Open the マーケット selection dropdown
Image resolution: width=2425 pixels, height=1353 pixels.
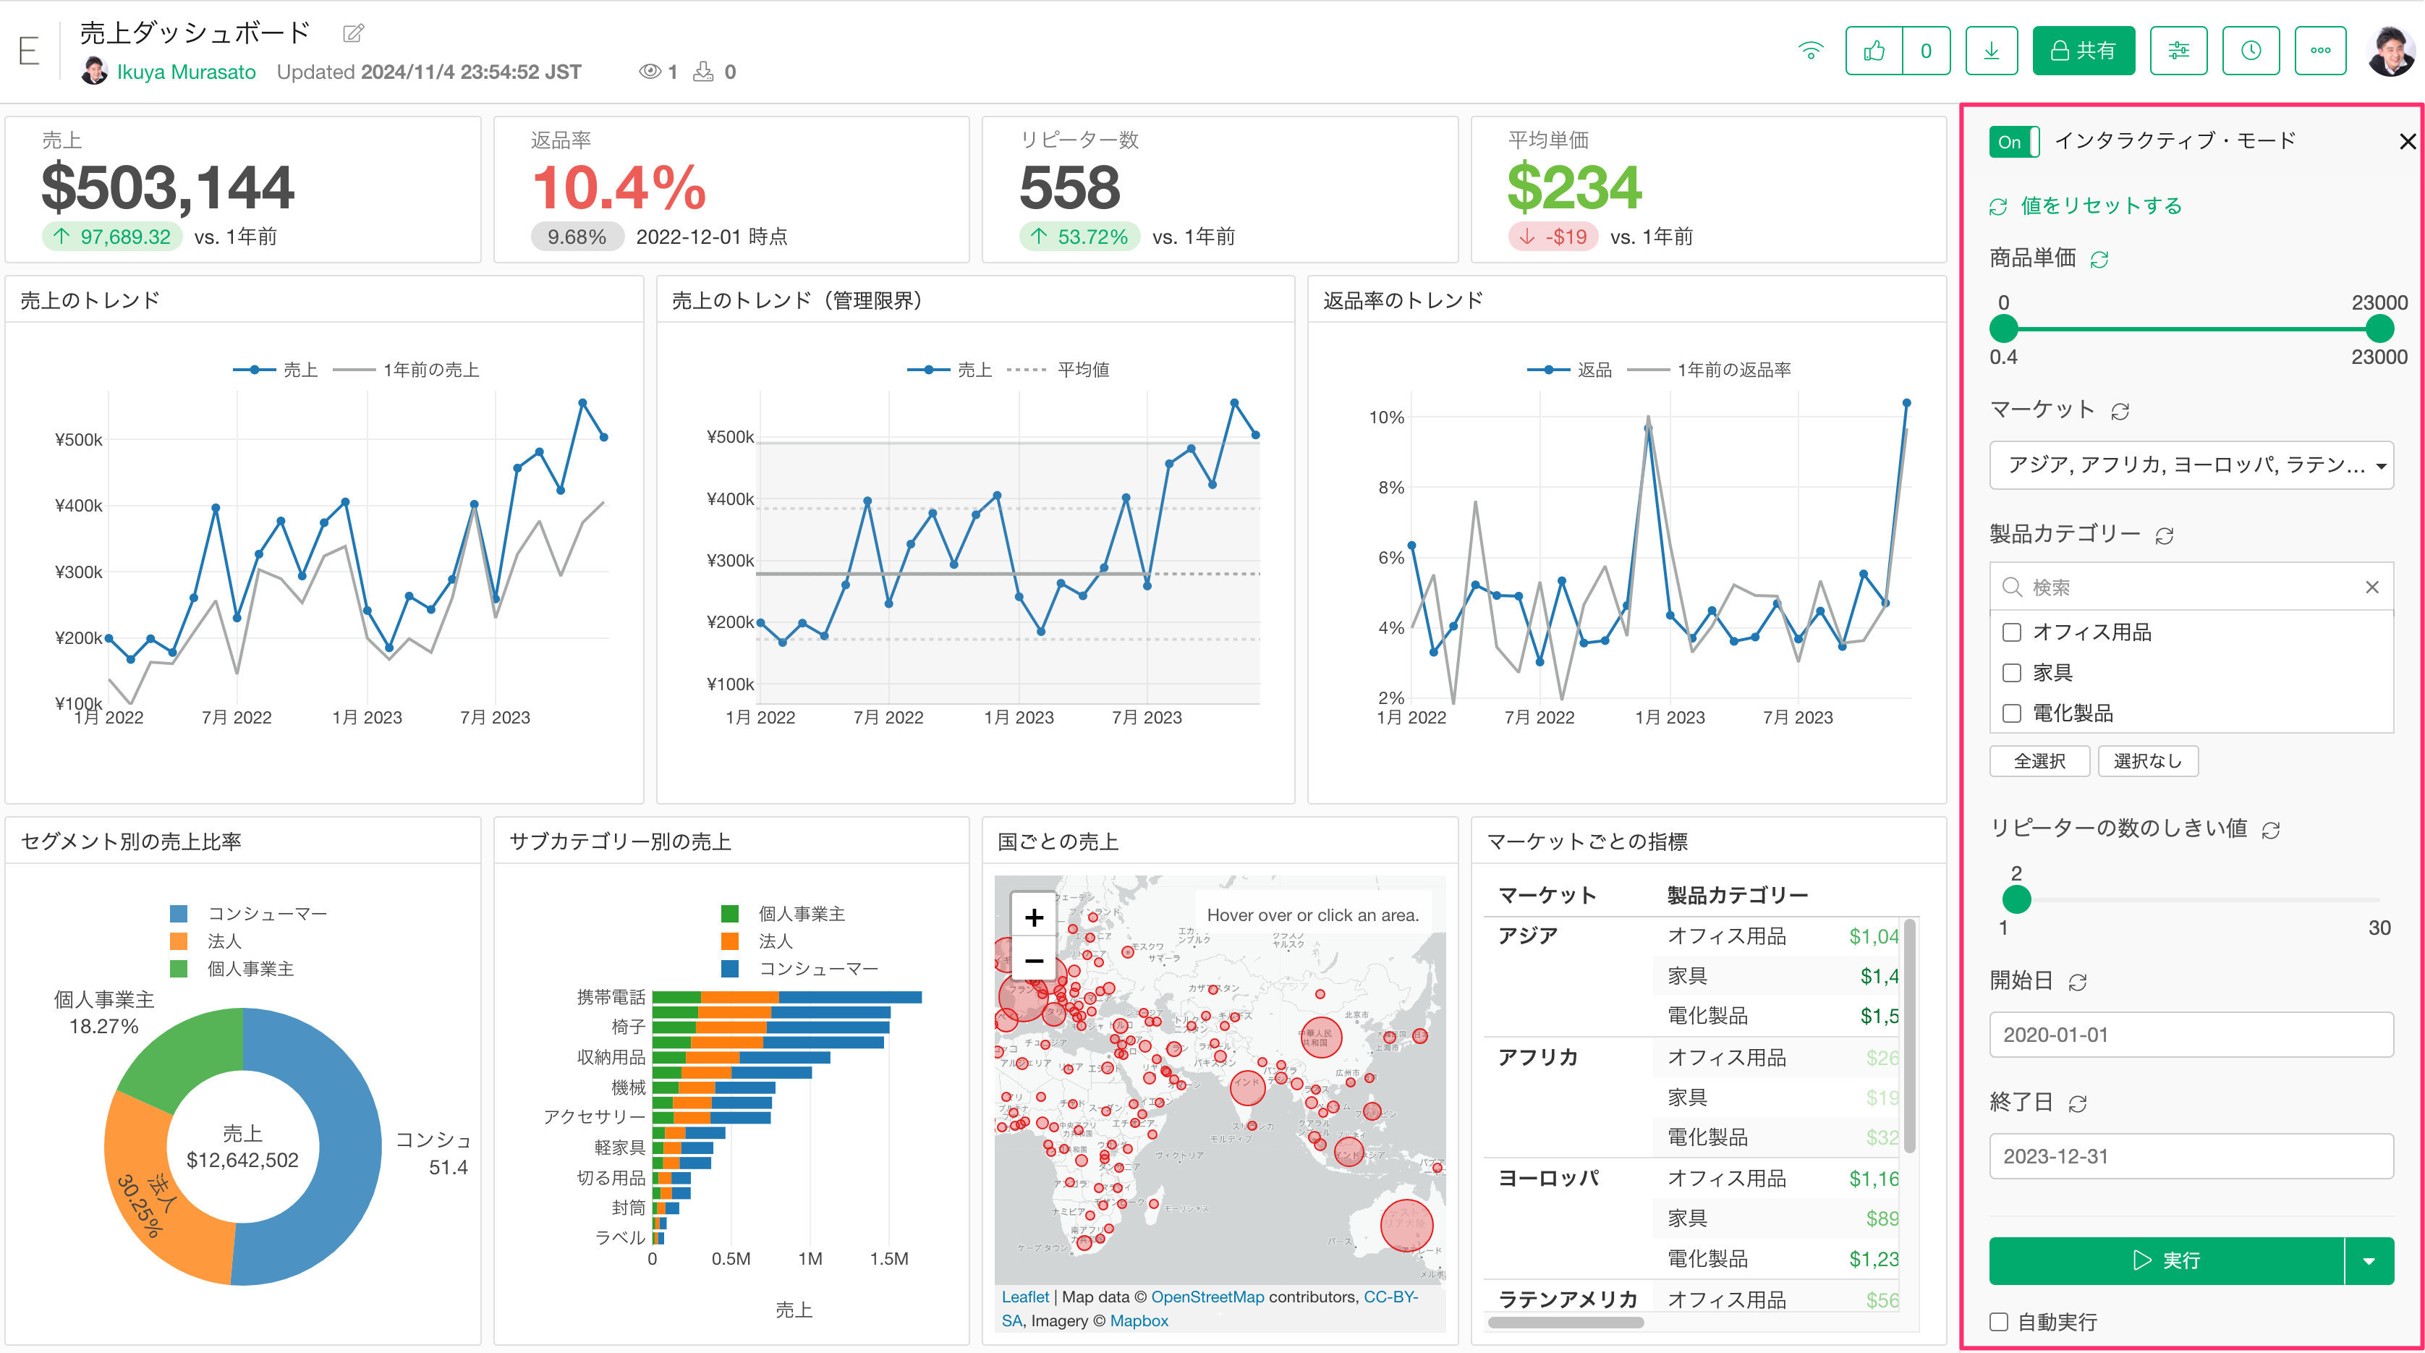(x=2191, y=465)
